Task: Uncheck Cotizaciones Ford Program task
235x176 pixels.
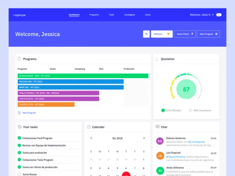Action: (19, 138)
